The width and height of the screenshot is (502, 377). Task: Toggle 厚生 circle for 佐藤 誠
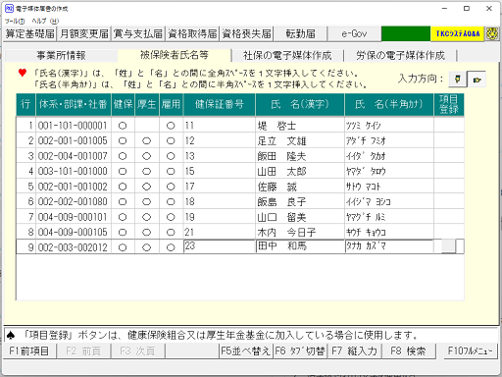coord(147,187)
